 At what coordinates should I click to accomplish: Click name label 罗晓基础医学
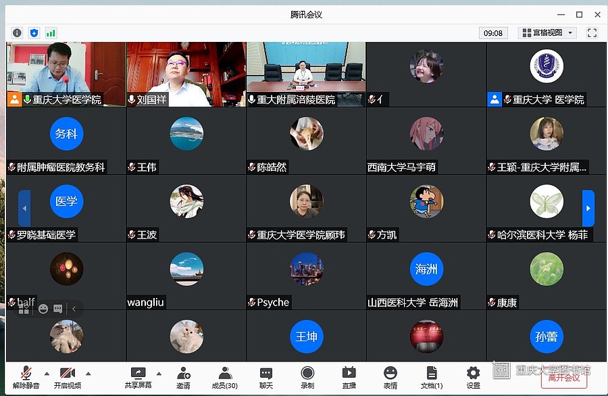coord(46,234)
